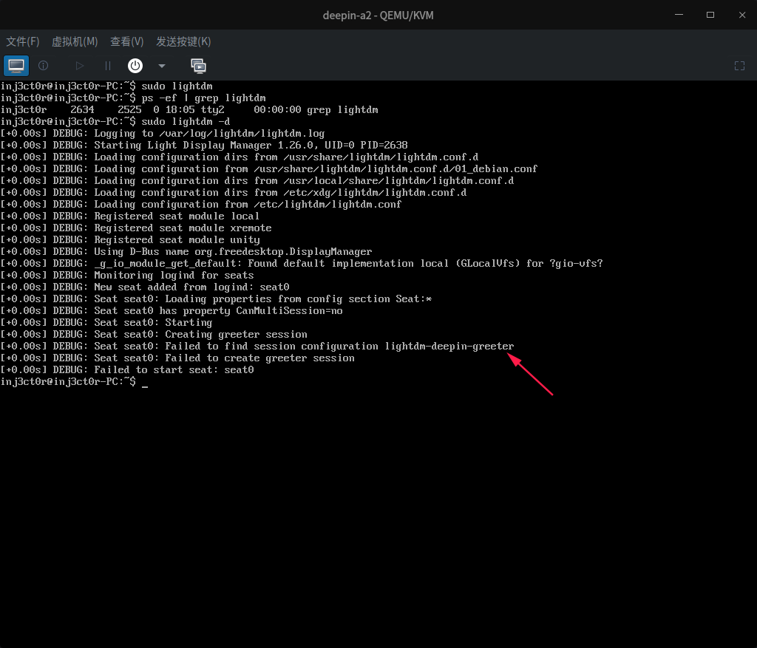
Task: Select the deepin-a2 title bar
Action: (x=378, y=15)
